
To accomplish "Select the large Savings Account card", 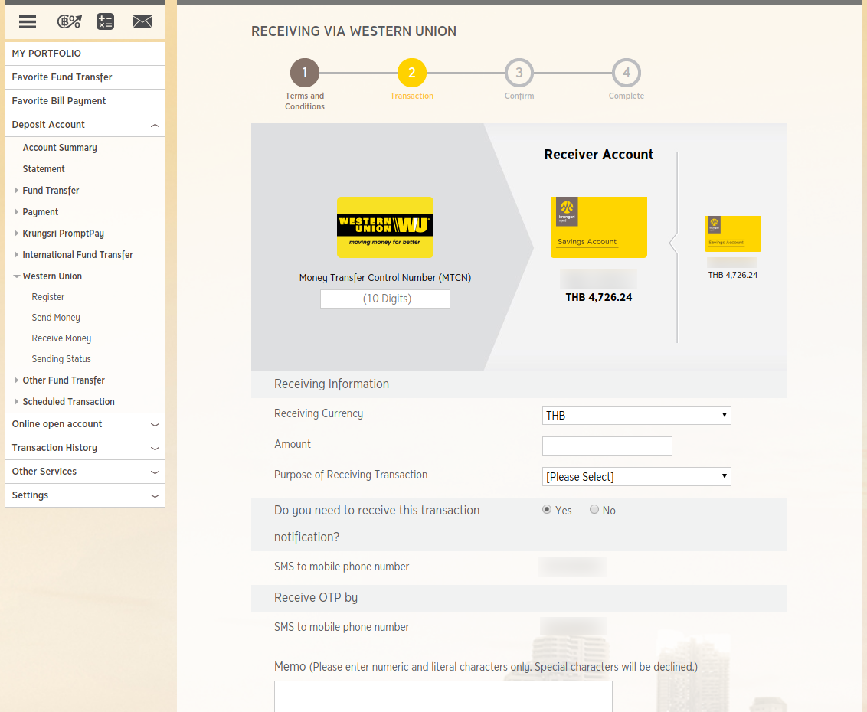I will (598, 227).
